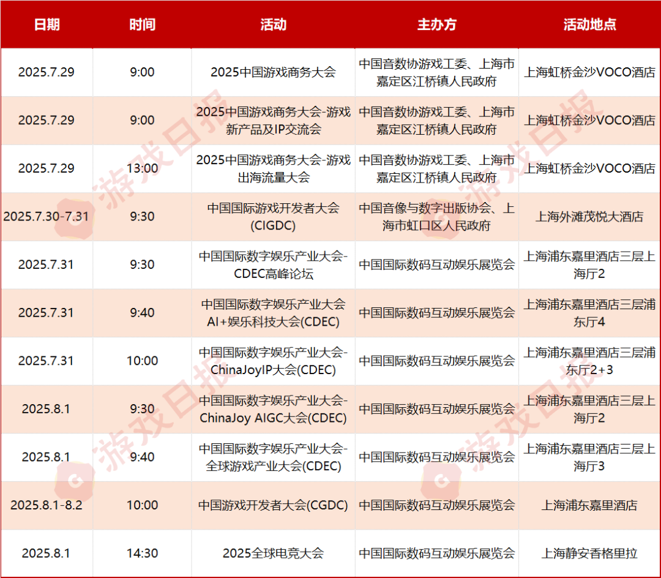Click the 10:00 time in the CGDC row

(142, 505)
